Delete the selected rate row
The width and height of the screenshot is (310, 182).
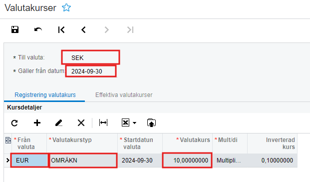(81, 123)
